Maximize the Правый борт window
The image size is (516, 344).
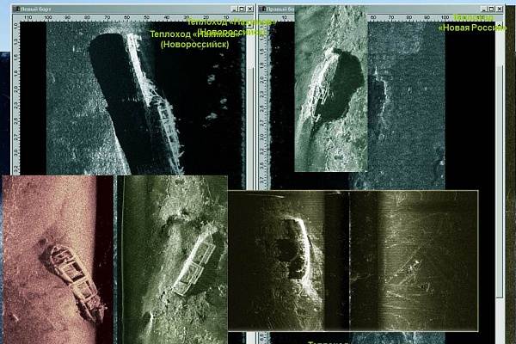click(492, 9)
